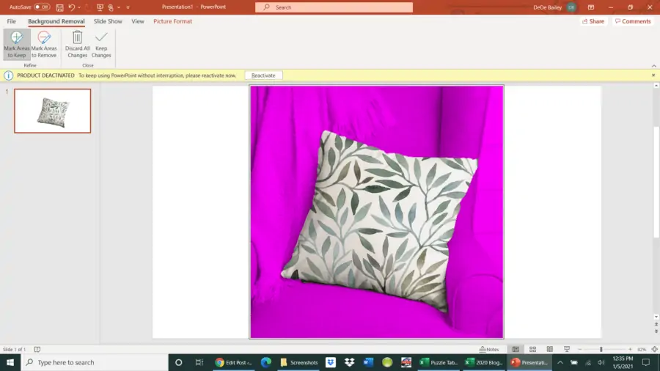Click the 82% zoom level
Screen dimensions: 660x371
(x=642, y=349)
